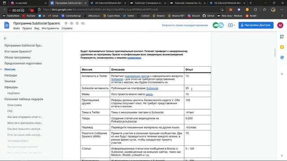This screenshot has height=161, width=287.
Task: Open the здесь link in Мемы row
Action: 149,94
